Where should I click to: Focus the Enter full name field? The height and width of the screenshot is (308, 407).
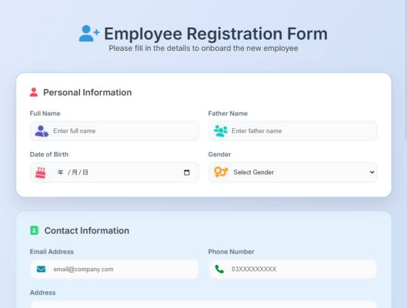pos(122,131)
